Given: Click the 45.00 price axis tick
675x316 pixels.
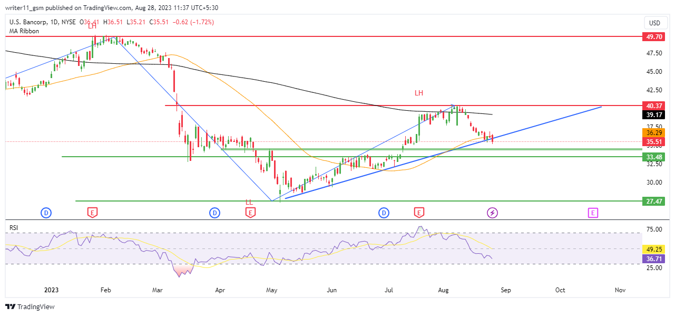Looking at the screenshot, I should (654, 72).
